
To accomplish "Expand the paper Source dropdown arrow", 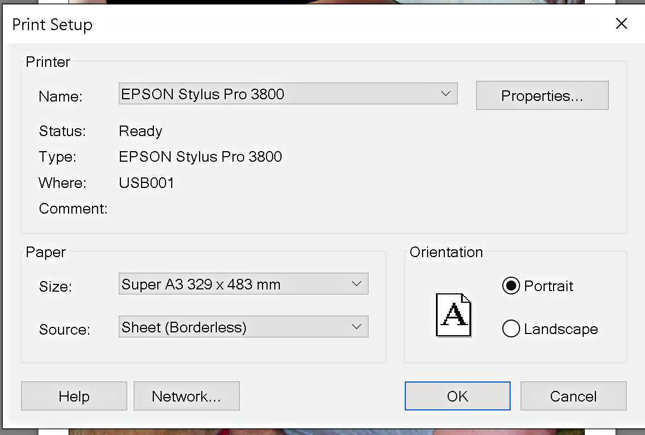I will click(356, 327).
